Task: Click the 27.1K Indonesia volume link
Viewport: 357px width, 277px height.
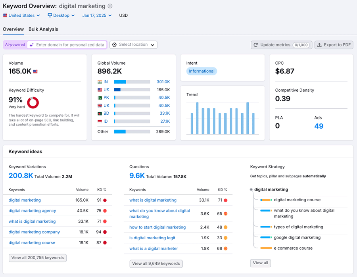Action: pos(165,121)
